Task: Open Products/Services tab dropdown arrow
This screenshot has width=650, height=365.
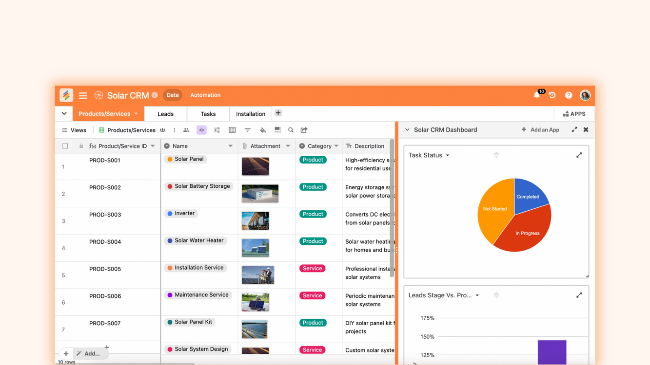Action: [136, 114]
